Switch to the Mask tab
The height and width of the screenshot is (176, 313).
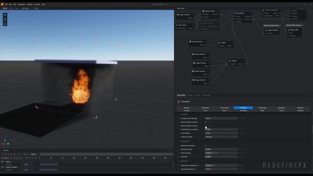(262, 110)
